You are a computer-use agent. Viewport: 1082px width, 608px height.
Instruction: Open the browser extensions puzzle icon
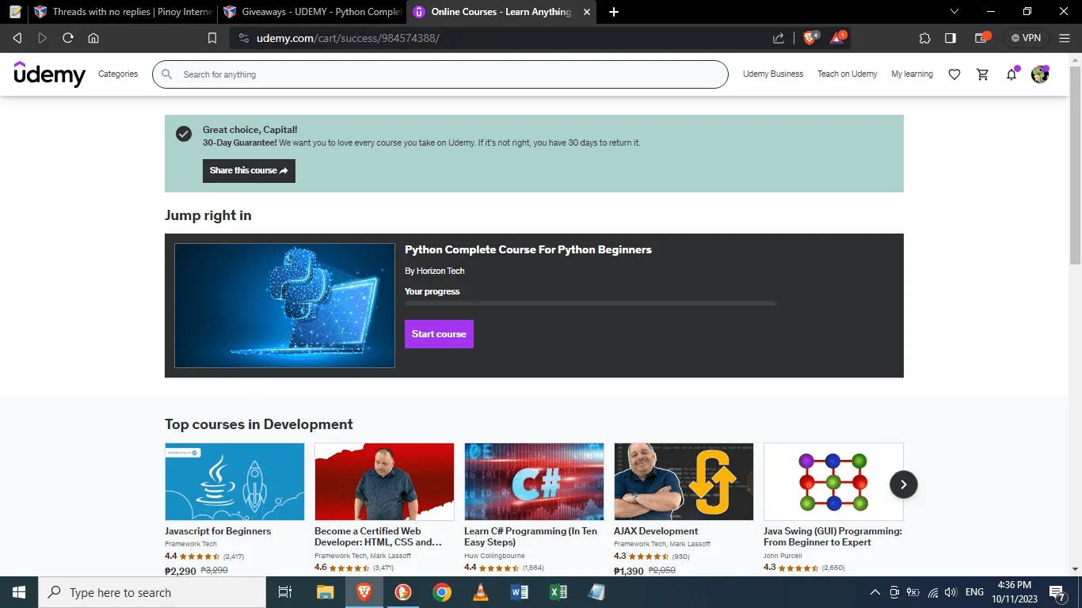(x=924, y=38)
